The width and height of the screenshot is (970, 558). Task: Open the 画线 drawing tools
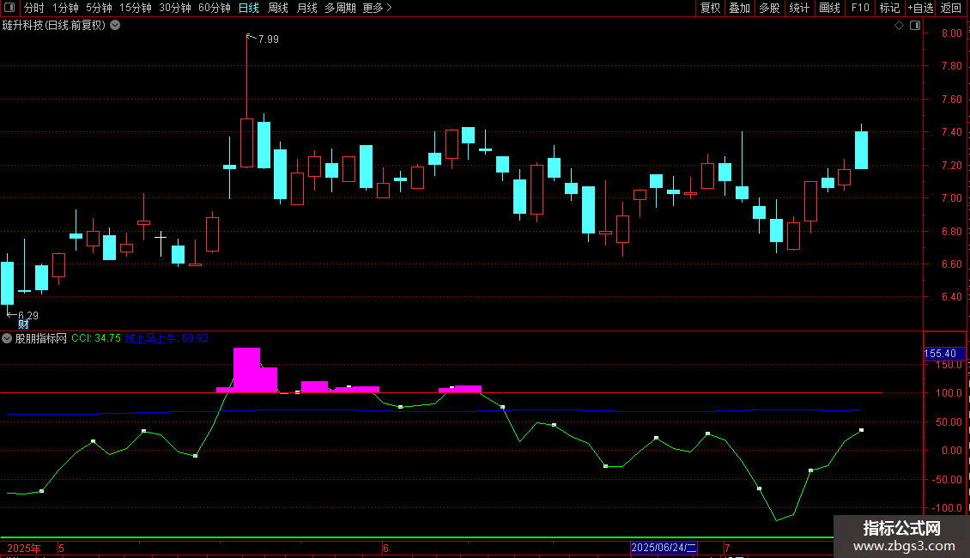tap(829, 8)
